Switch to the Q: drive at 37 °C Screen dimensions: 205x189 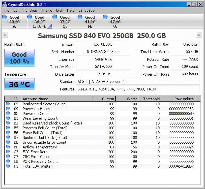[x=65, y=21]
